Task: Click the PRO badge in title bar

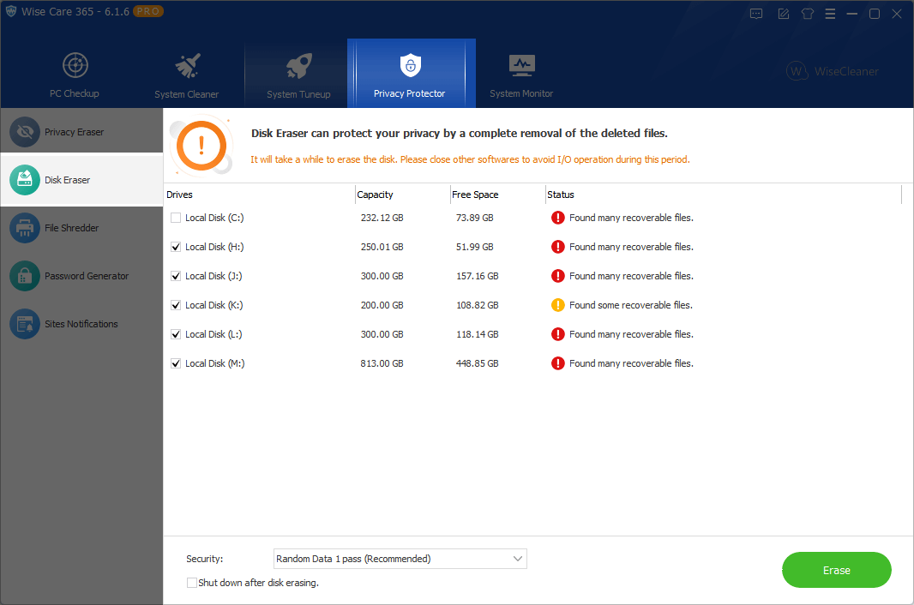Action: [148, 11]
